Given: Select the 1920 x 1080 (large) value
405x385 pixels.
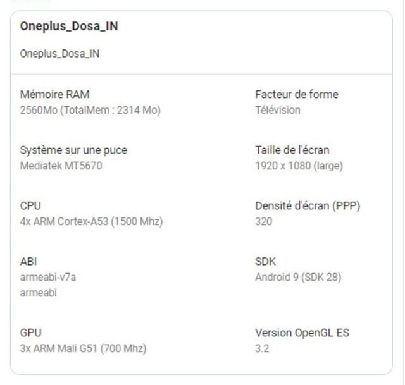Looking at the screenshot, I should point(299,166).
